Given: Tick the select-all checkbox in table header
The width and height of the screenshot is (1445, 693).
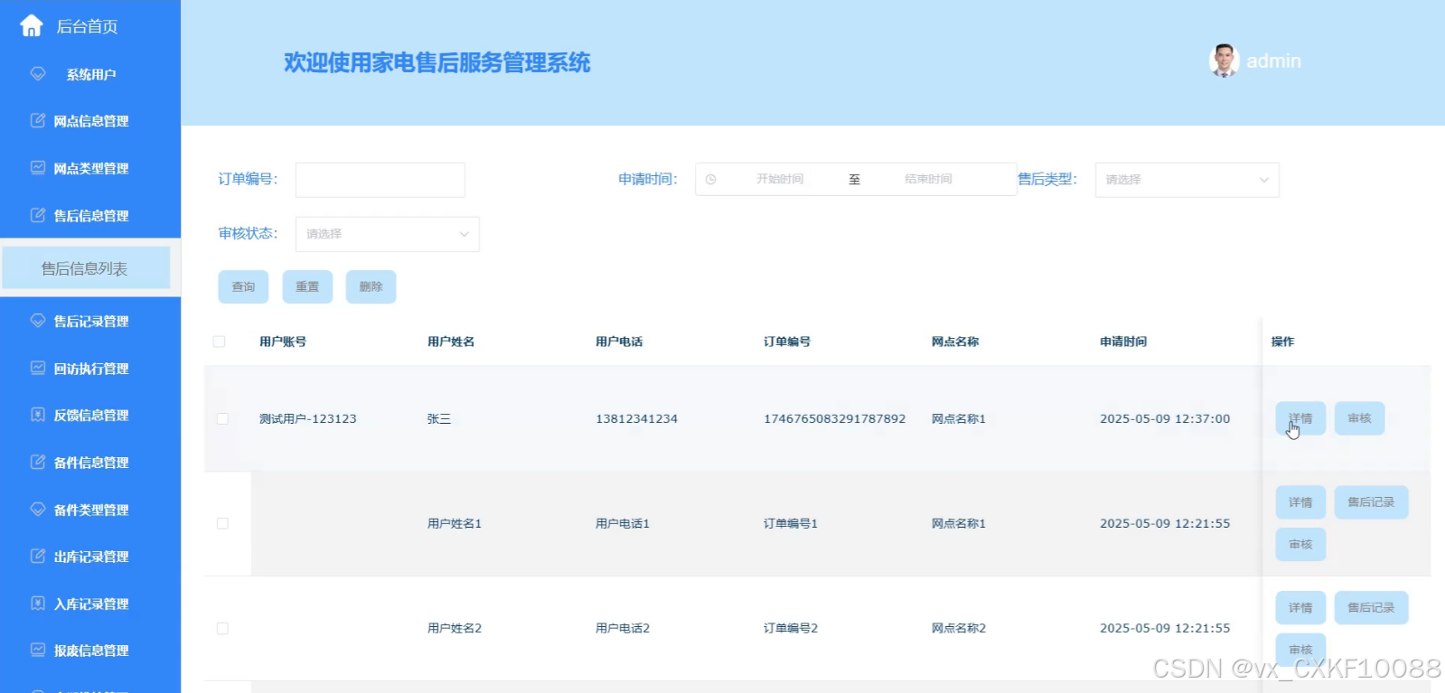Looking at the screenshot, I should 219,342.
